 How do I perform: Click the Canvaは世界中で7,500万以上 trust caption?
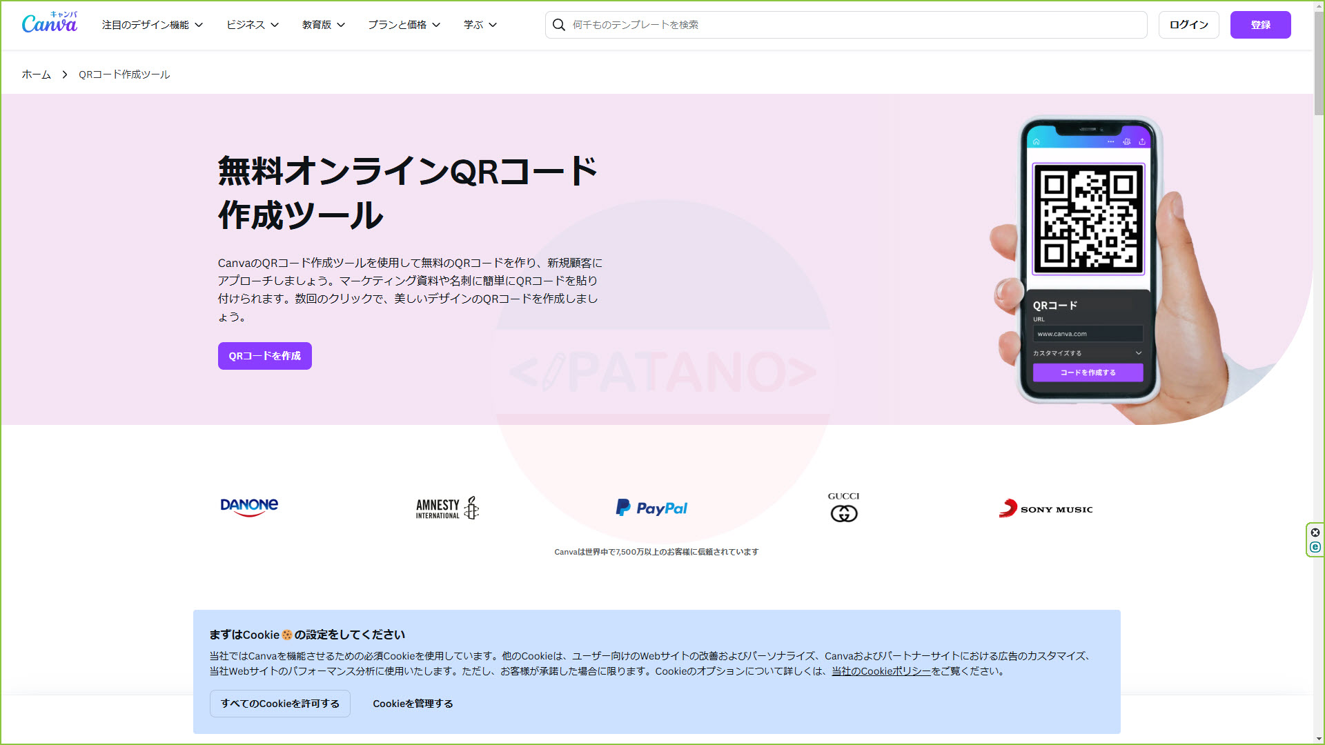[x=656, y=552]
